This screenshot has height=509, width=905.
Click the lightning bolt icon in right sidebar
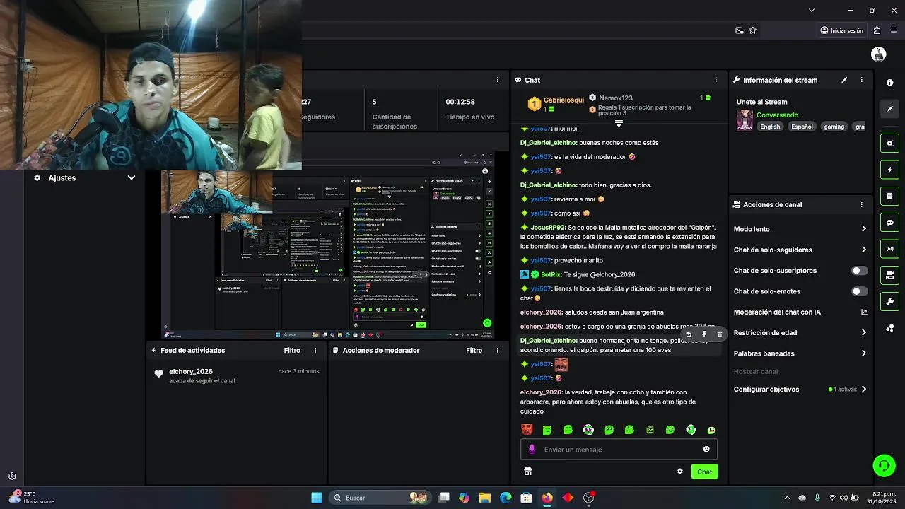coord(889,170)
